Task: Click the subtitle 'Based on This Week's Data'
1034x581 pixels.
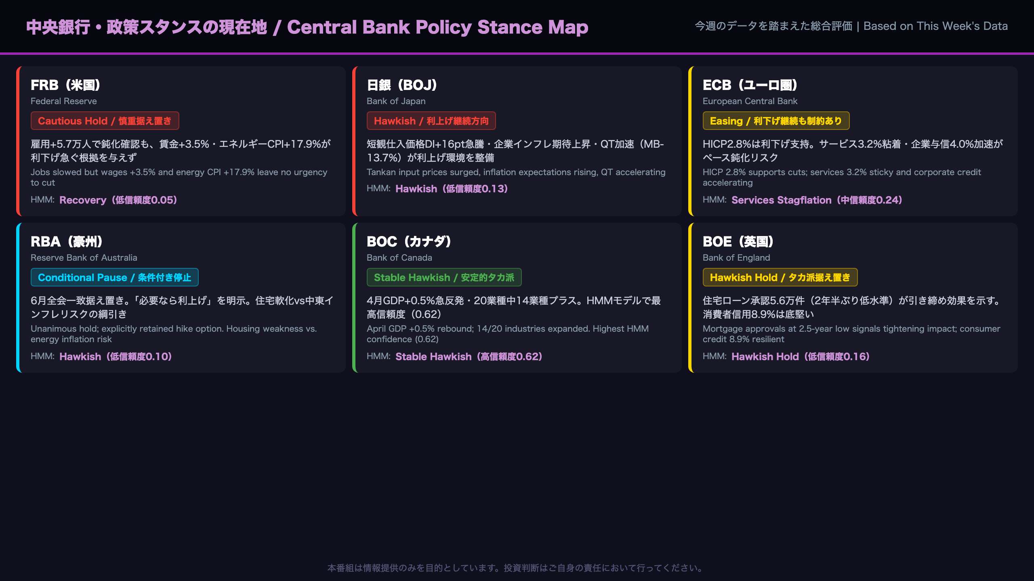Action: tap(935, 26)
